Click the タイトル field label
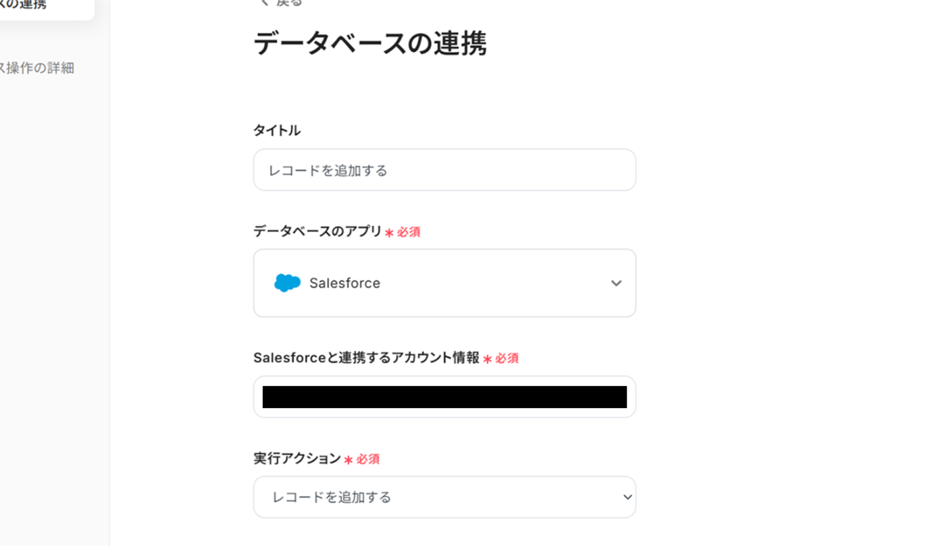 277,130
